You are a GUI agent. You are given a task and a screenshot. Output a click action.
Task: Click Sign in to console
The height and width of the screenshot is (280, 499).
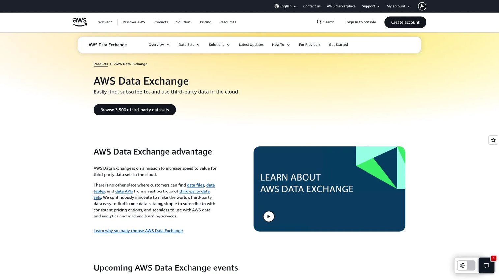361,22
